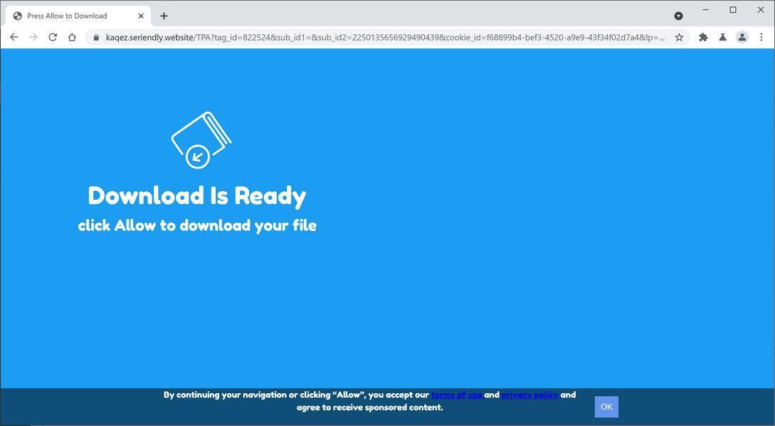Open a new browser tab
The width and height of the screenshot is (775, 426).
pyautogui.click(x=164, y=16)
